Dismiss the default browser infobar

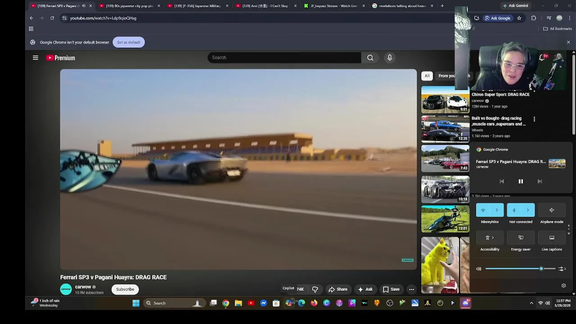pos(568,42)
